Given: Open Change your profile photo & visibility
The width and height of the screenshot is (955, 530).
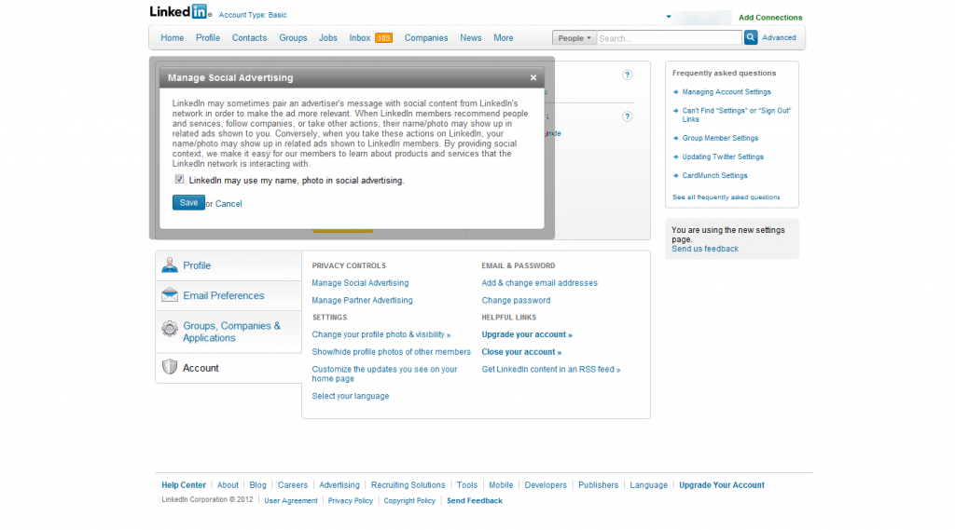Looking at the screenshot, I should (381, 334).
